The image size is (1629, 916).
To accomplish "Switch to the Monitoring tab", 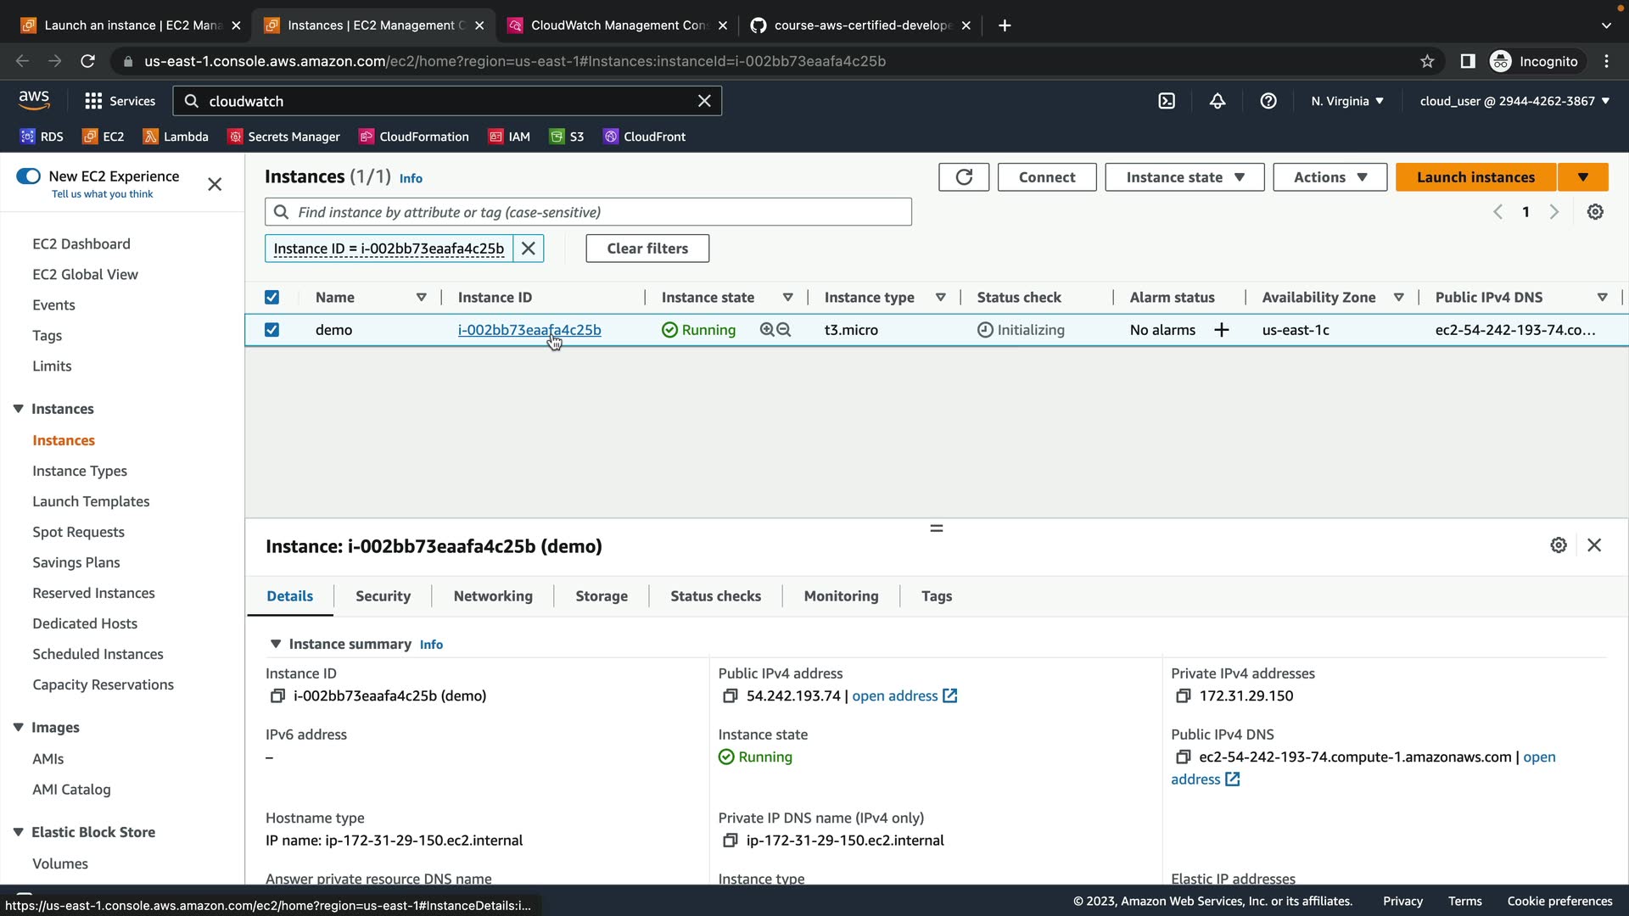I will (x=841, y=596).
